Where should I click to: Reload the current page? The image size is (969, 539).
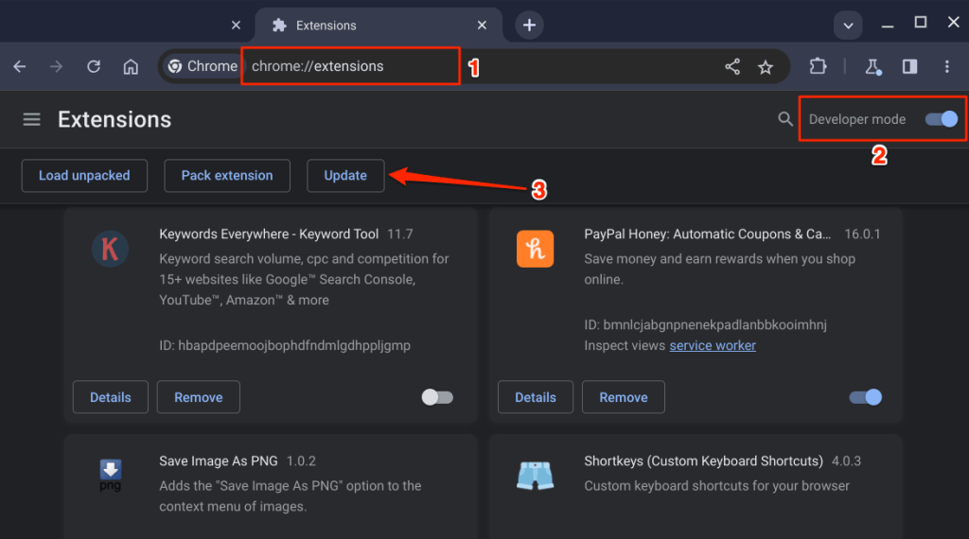click(x=94, y=66)
